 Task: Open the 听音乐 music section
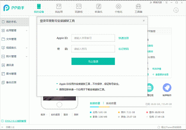99,8
